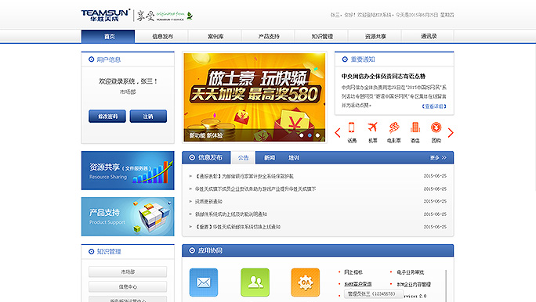536x302 pixels.
Task: Click the 知识管理 sidebar panel heading
Action: pyautogui.click(x=109, y=251)
